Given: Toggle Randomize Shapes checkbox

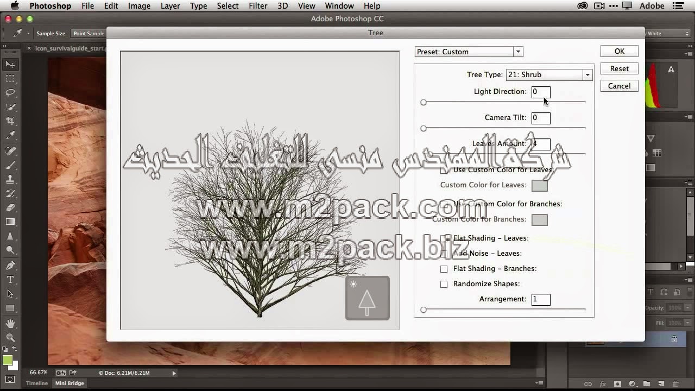Looking at the screenshot, I should [444, 284].
